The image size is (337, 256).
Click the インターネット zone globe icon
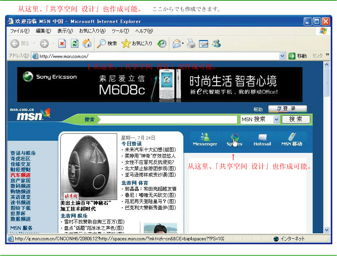point(276,239)
